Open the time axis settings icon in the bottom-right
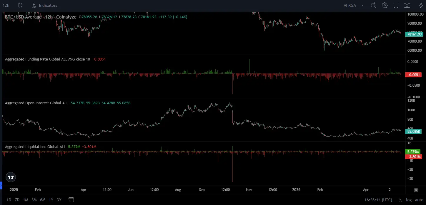Image resolution: width=426 pixels, height=205 pixels. [416, 190]
